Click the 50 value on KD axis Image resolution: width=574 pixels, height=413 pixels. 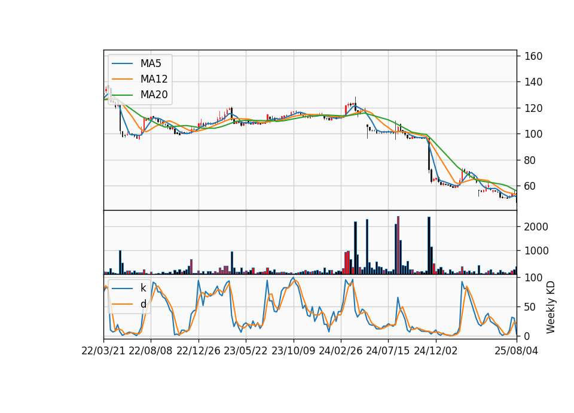[x=530, y=307]
